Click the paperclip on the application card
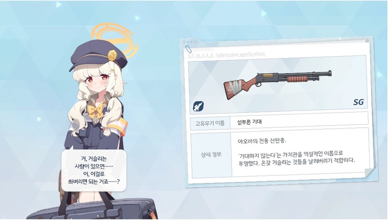390x220 pixels. [x=188, y=49]
